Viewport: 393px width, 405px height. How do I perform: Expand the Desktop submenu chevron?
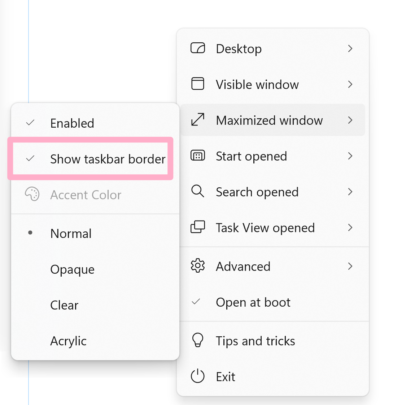350,48
